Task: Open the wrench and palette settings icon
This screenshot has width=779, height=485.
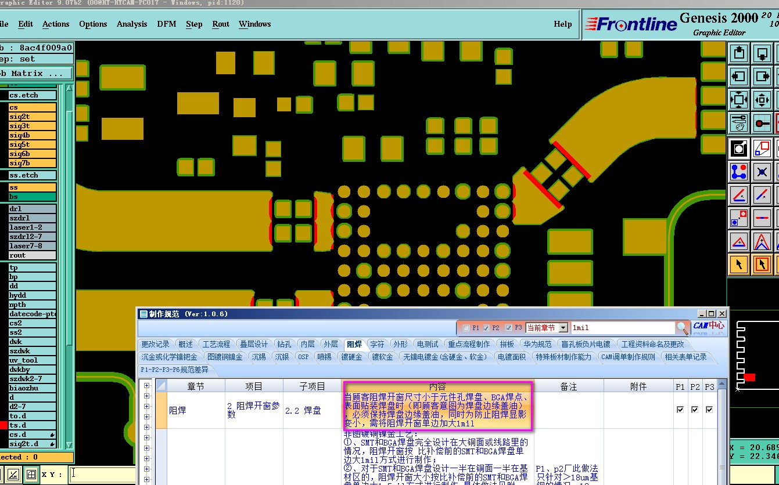Action: click(x=739, y=123)
